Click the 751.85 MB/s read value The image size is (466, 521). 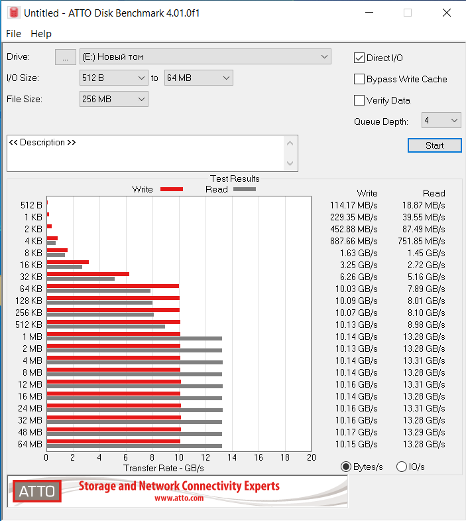coord(422,241)
